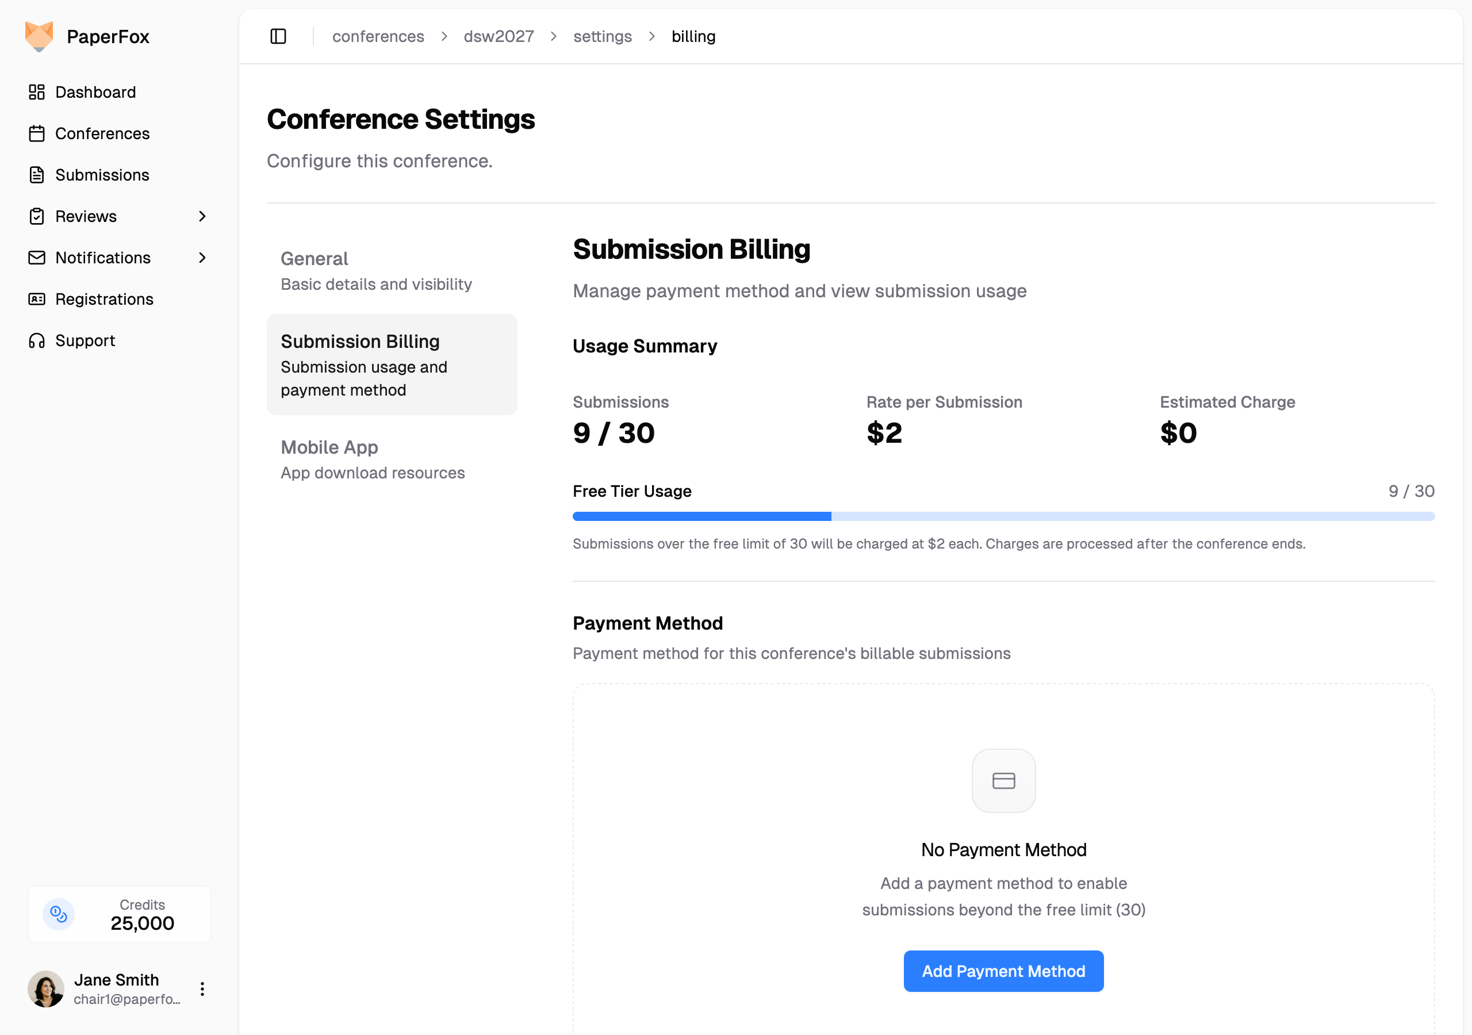
Task: Click the Submissions document icon
Action: click(x=37, y=175)
